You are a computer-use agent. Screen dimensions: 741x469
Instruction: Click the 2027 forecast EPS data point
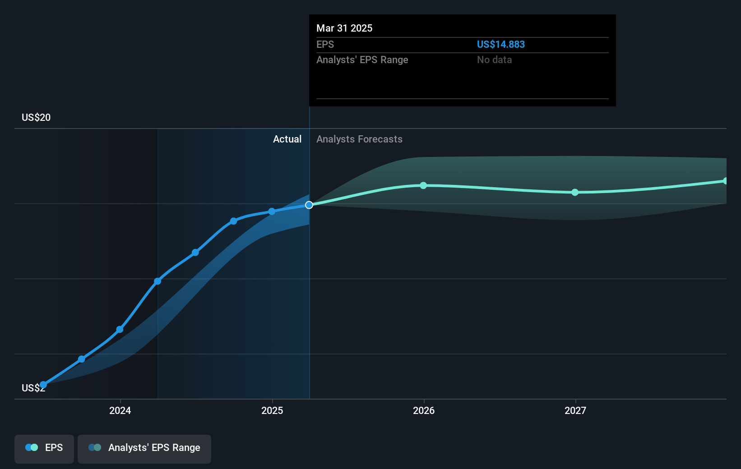tap(575, 192)
